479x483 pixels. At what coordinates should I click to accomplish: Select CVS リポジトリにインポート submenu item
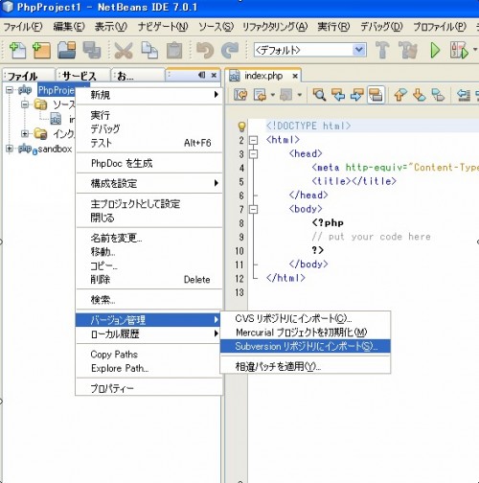click(x=306, y=318)
